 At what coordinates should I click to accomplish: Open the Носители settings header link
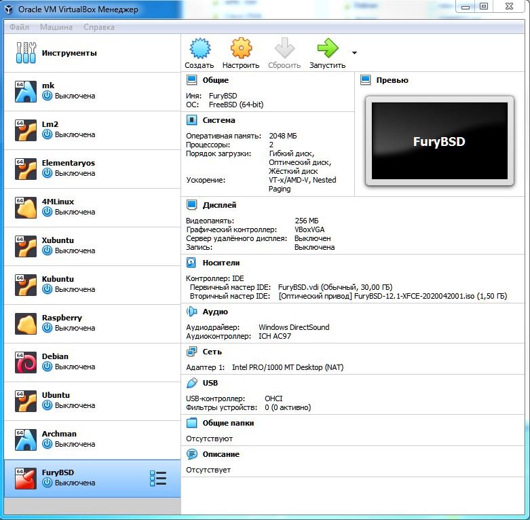[221, 263]
